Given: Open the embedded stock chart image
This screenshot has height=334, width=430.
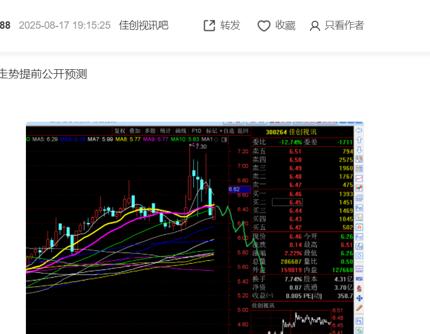Looking at the screenshot, I should pos(194,228).
